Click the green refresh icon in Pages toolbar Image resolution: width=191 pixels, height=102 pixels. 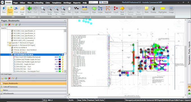tap(16, 25)
